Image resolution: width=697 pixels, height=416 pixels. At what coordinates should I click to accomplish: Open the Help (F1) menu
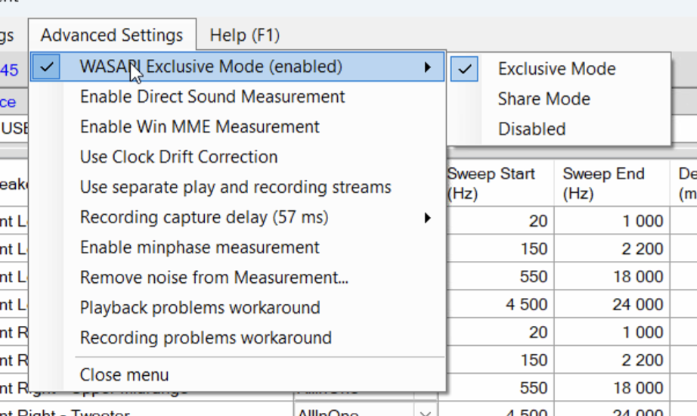245,35
